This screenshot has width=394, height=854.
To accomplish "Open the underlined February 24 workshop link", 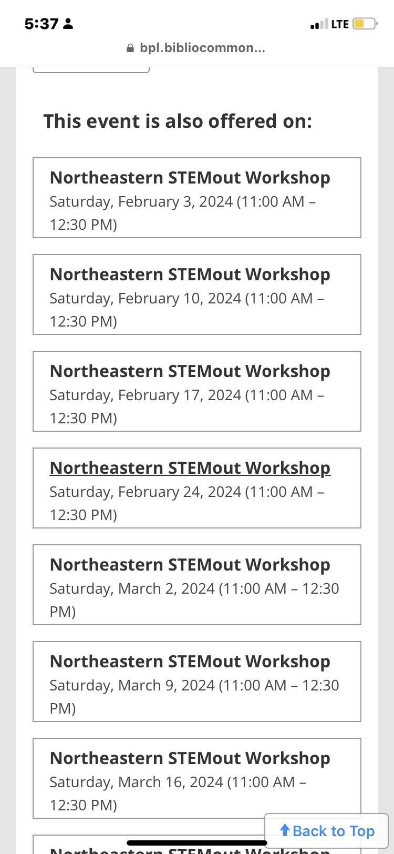I will [190, 468].
